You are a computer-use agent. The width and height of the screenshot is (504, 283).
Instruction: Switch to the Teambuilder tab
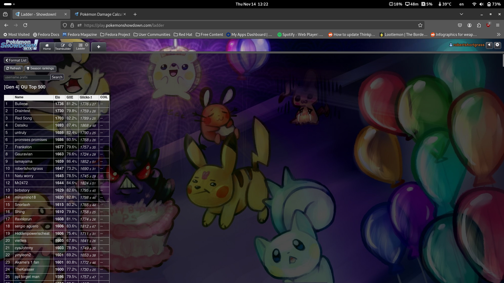pos(63,47)
